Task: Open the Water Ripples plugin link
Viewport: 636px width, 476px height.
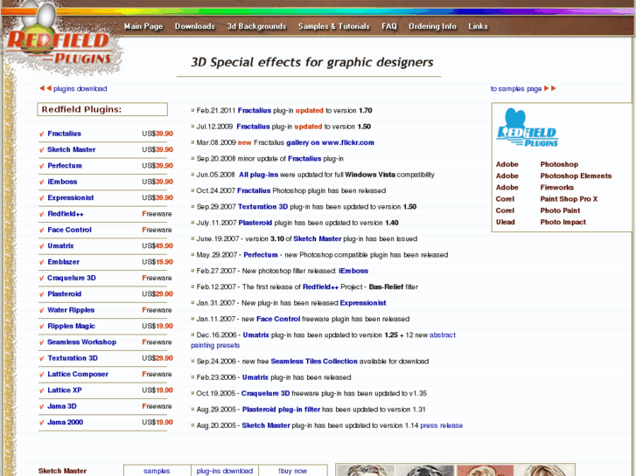Action: point(71,310)
